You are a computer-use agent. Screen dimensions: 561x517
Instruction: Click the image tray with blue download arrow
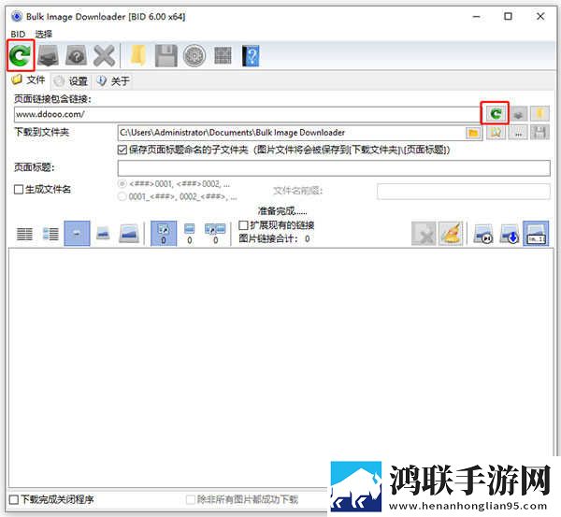click(x=510, y=234)
